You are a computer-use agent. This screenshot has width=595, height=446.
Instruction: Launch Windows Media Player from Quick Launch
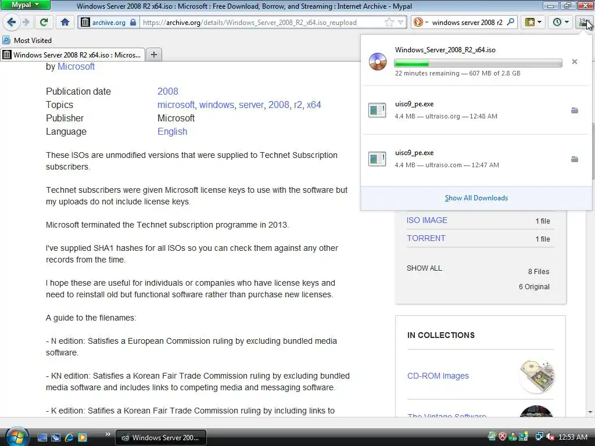click(x=83, y=438)
